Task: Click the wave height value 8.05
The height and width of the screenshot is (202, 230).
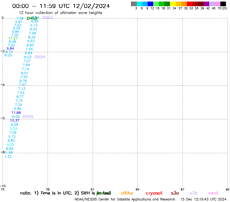Action: pos(17,29)
